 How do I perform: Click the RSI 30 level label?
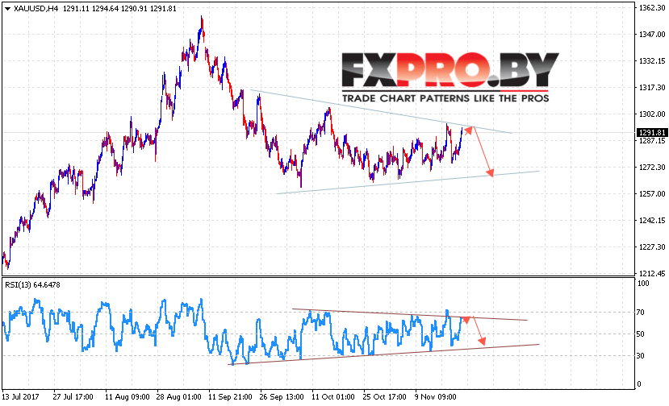(x=641, y=356)
